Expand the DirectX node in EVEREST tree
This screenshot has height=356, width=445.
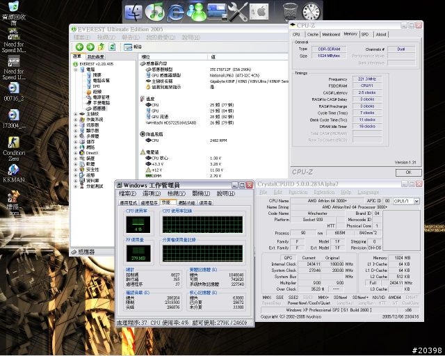tap(76, 153)
